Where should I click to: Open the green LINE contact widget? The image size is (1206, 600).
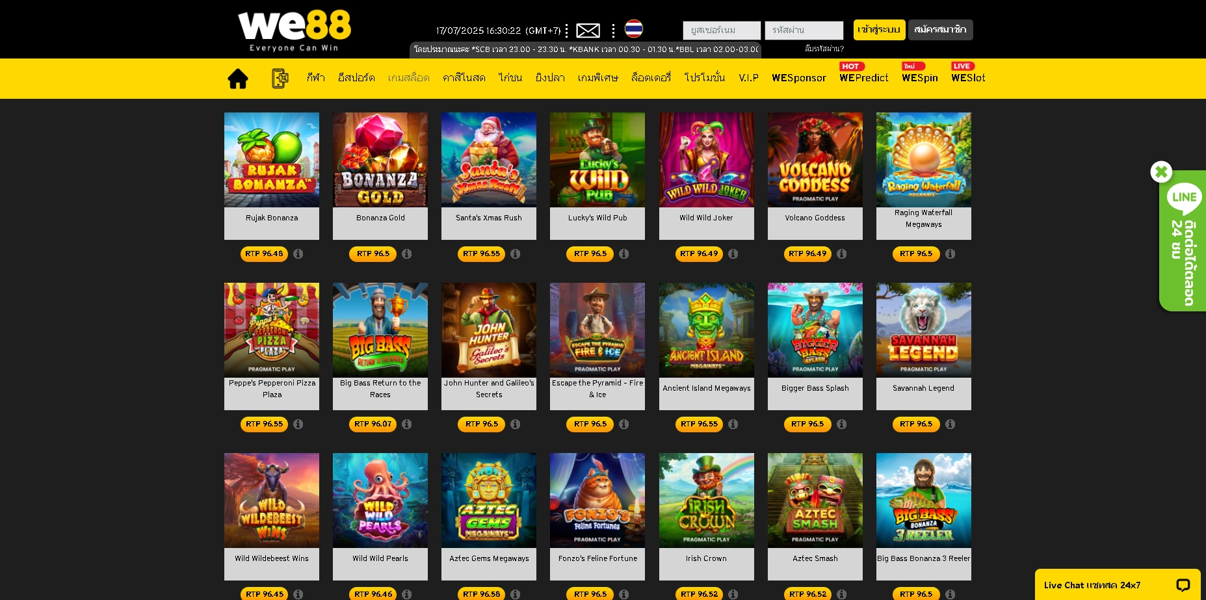click(1183, 241)
